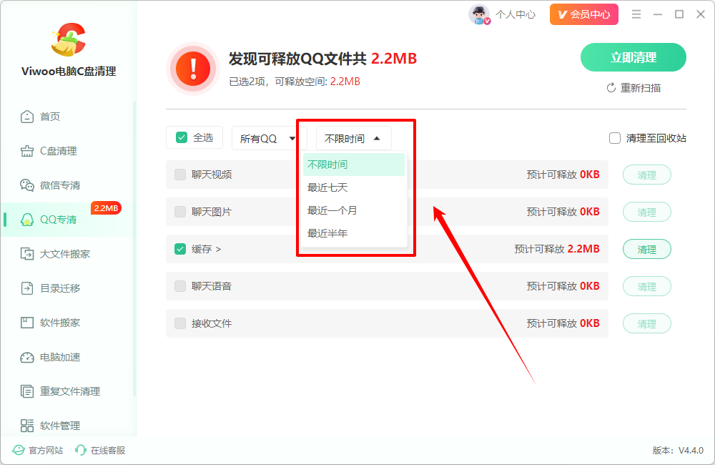This screenshot has height=465, width=715.
Task: Open the hamburger menu icon
Action: point(636,14)
